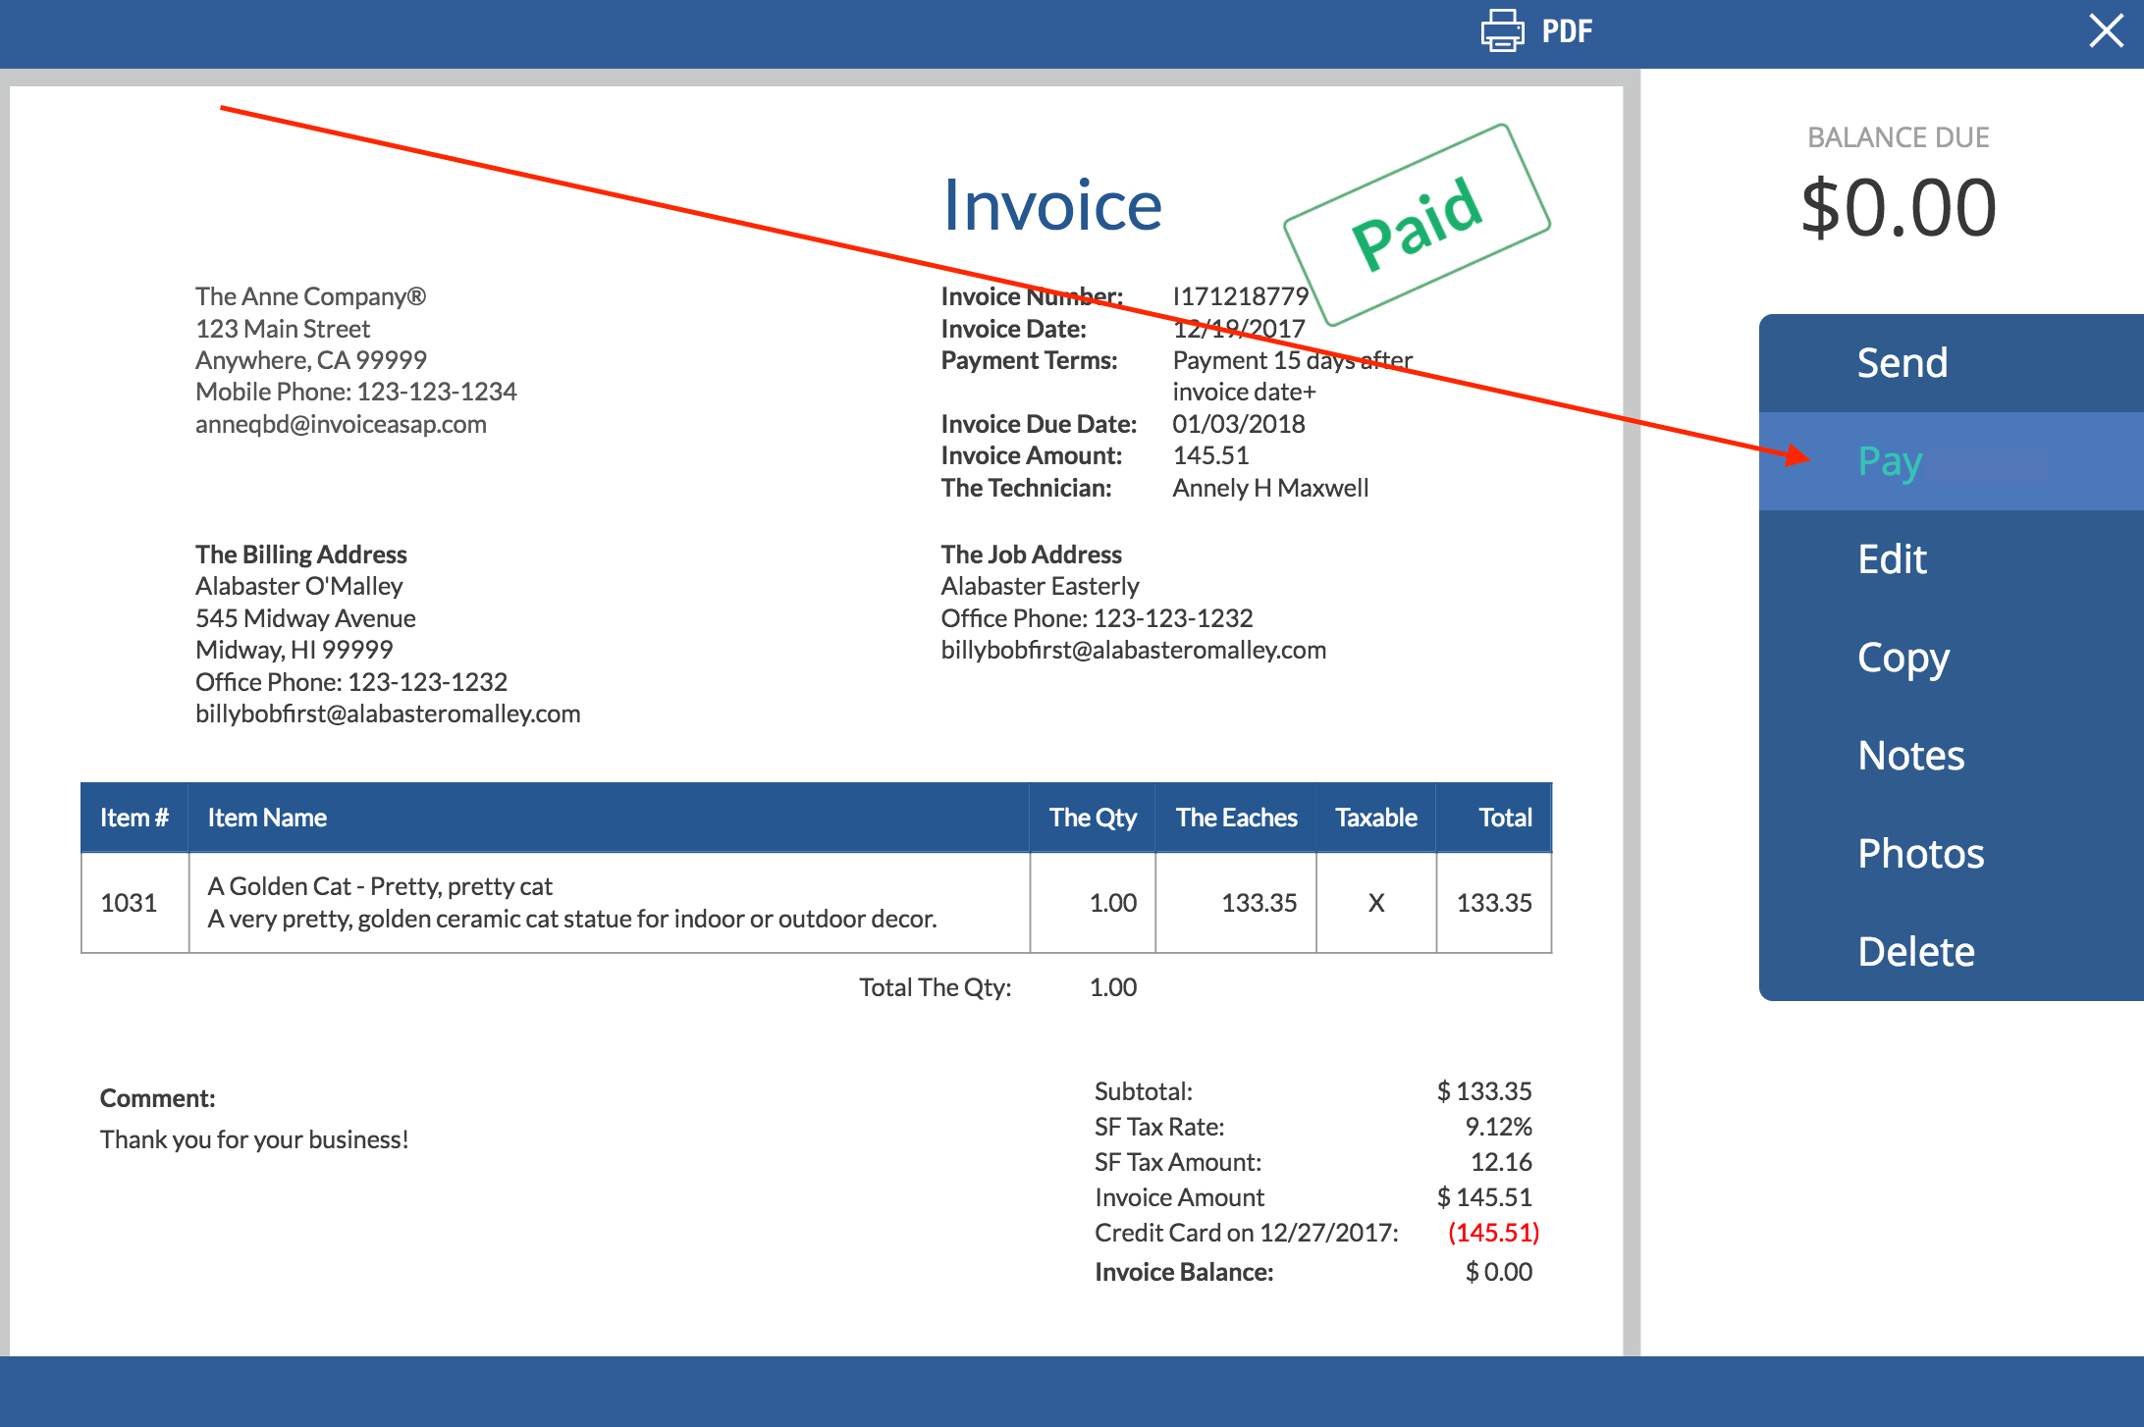
Task: Click the Credit Card payment amount (145.51)
Action: [1494, 1233]
